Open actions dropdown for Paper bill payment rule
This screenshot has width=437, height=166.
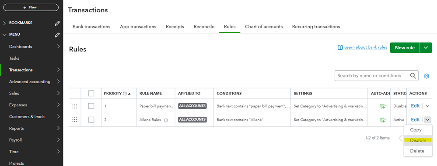click(x=428, y=106)
